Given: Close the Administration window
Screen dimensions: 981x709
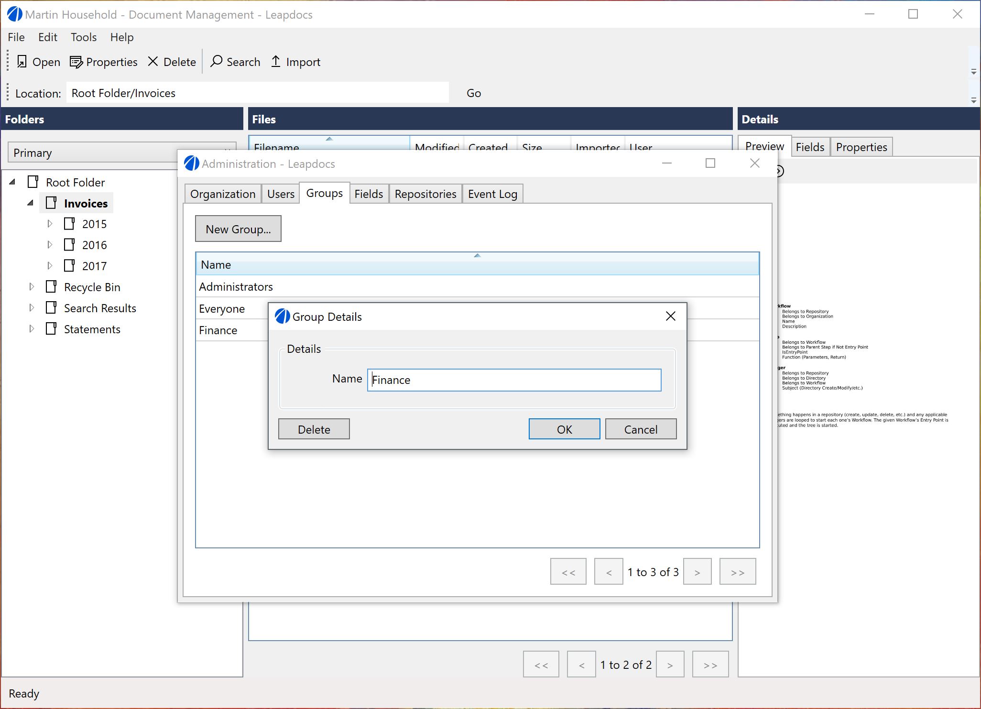Looking at the screenshot, I should pyautogui.click(x=755, y=163).
